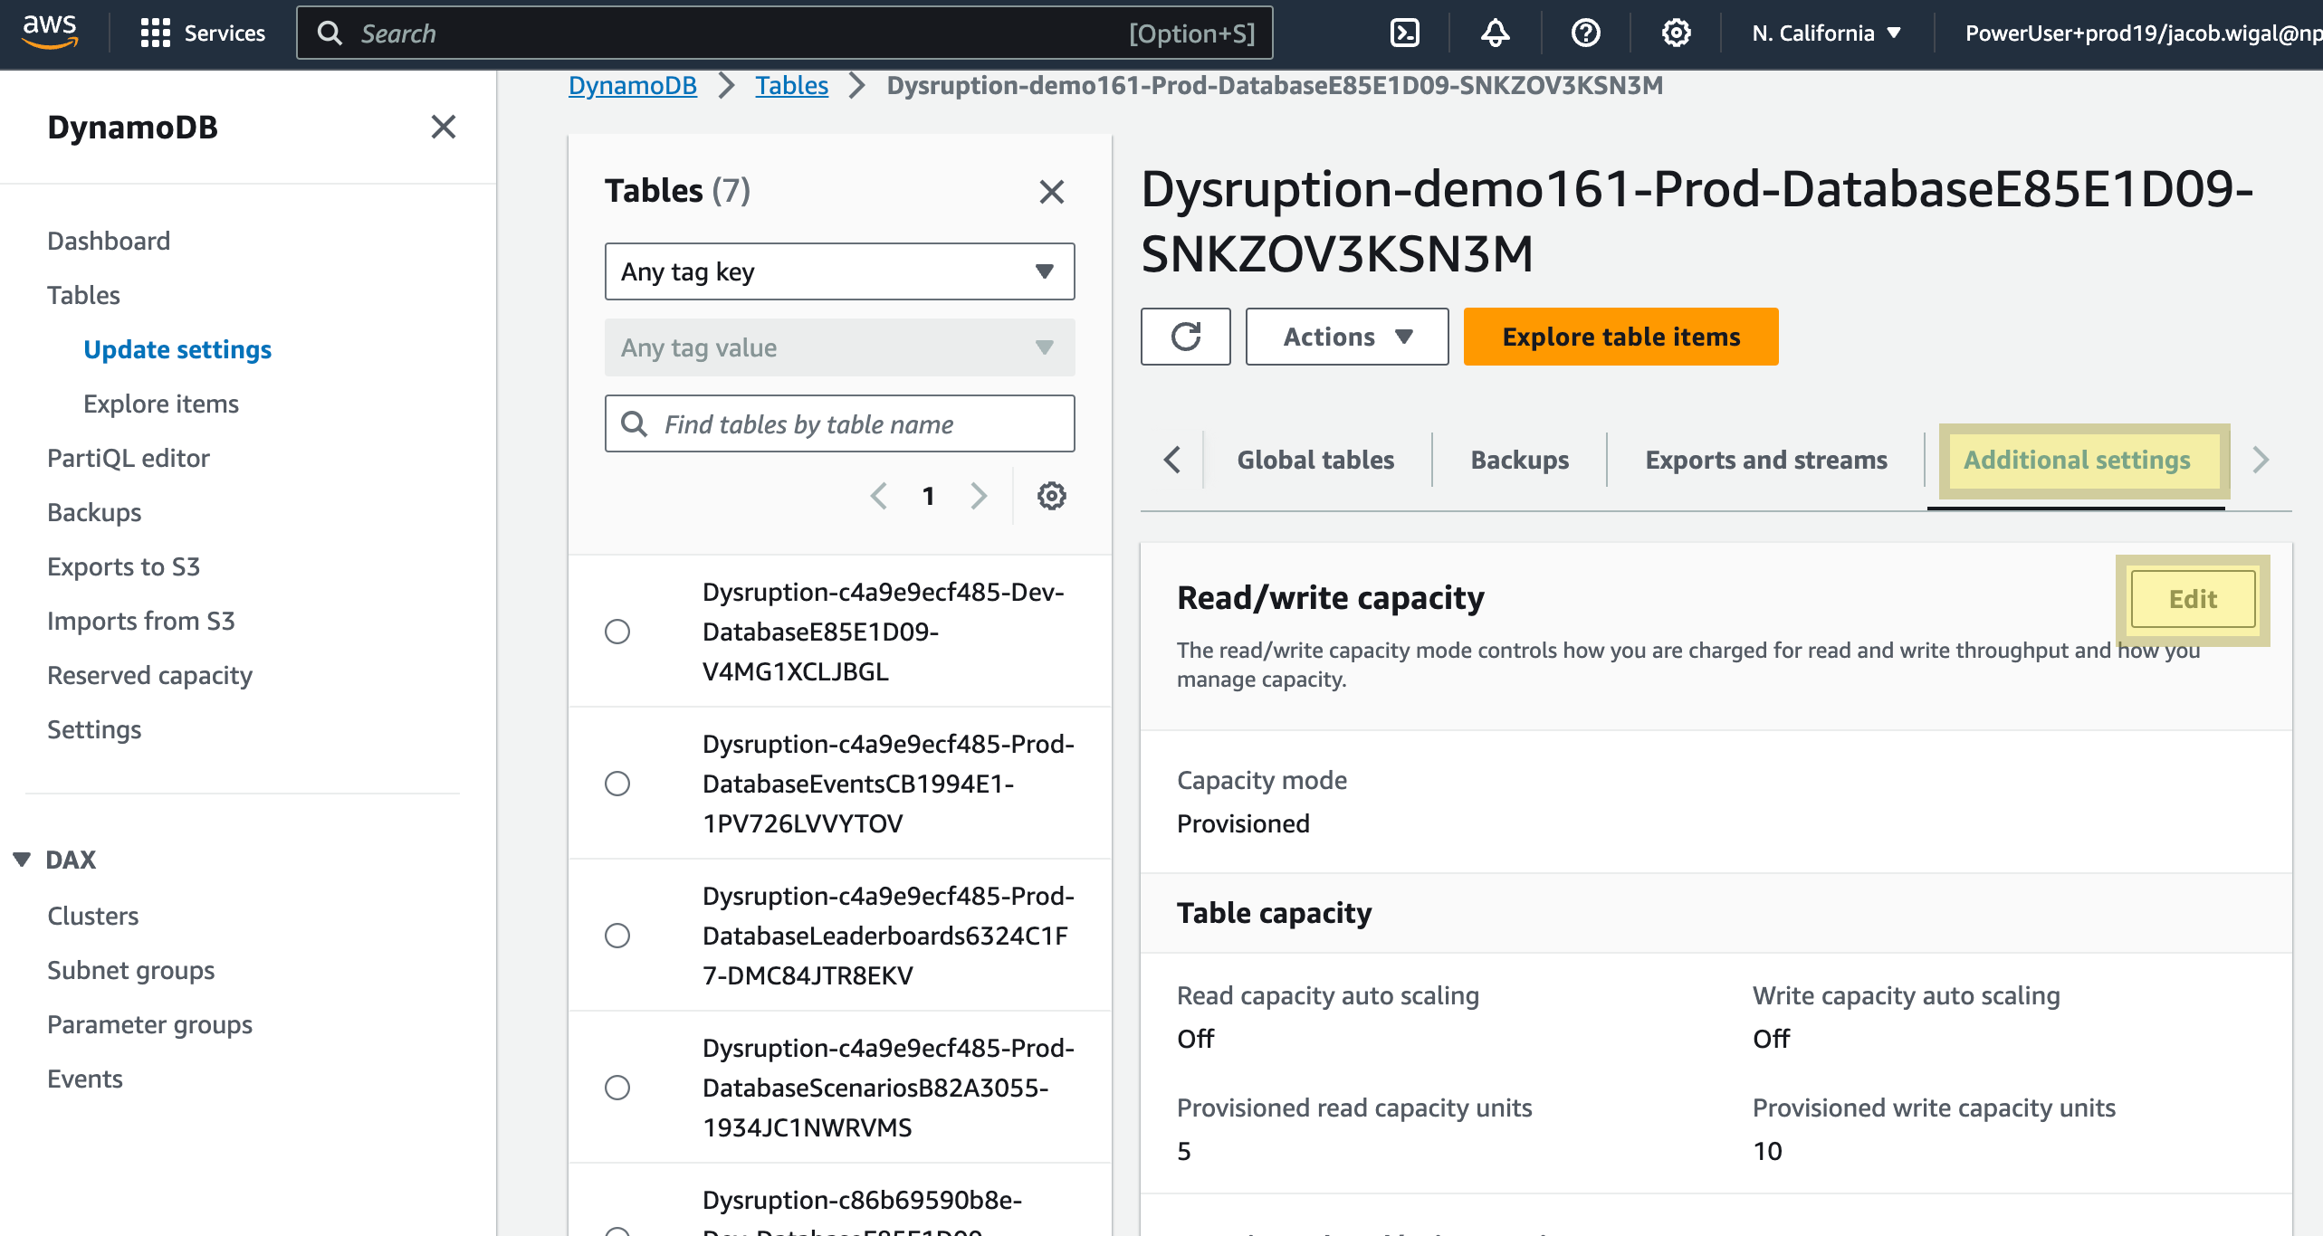Image resolution: width=2323 pixels, height=1236 pixels.
Task: Open the PowerUser account menu
Action: click(2142, 33)
